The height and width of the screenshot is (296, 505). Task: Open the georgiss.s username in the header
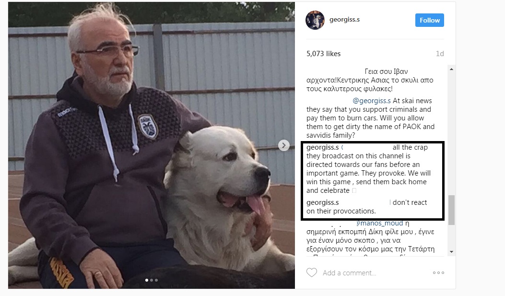pyautogui.click(x=344, y=20)
